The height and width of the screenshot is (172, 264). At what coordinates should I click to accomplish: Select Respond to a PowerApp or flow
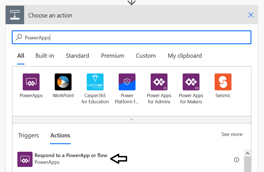70,155
